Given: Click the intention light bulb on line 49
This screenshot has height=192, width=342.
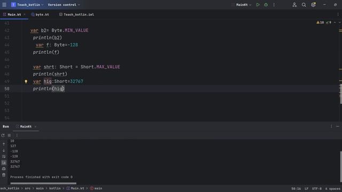Looking at the screenshot, I should pos(26,82).
